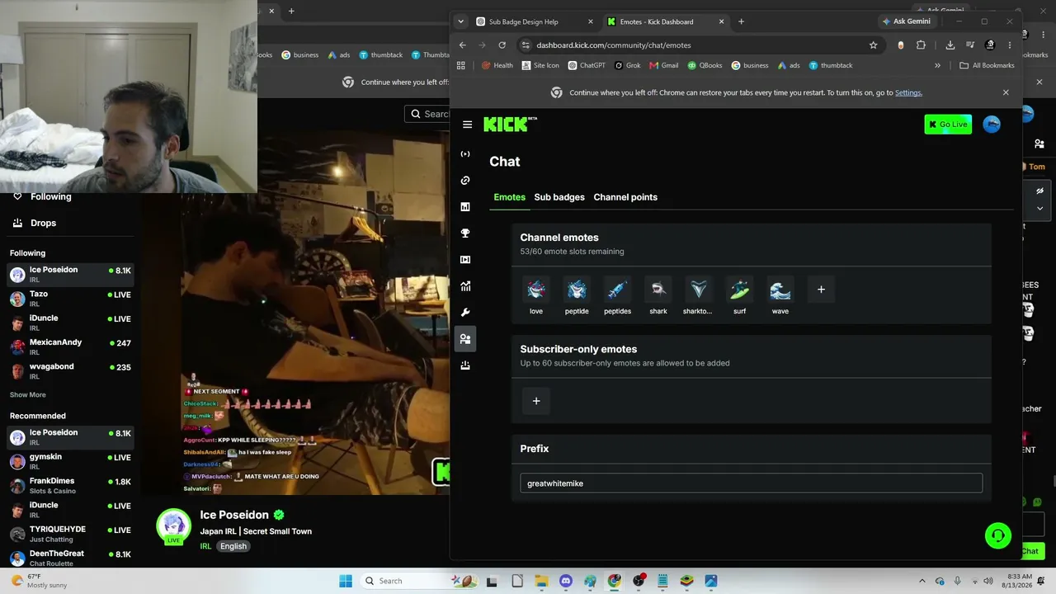The image size is (1056, 594).
Task: Open the stream broadcast icon in dashboard sidebar
Action: 465,154
